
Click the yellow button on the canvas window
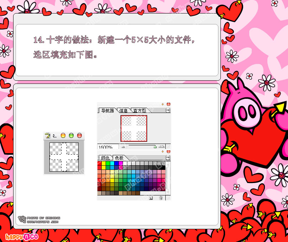[x=63, y=135]
